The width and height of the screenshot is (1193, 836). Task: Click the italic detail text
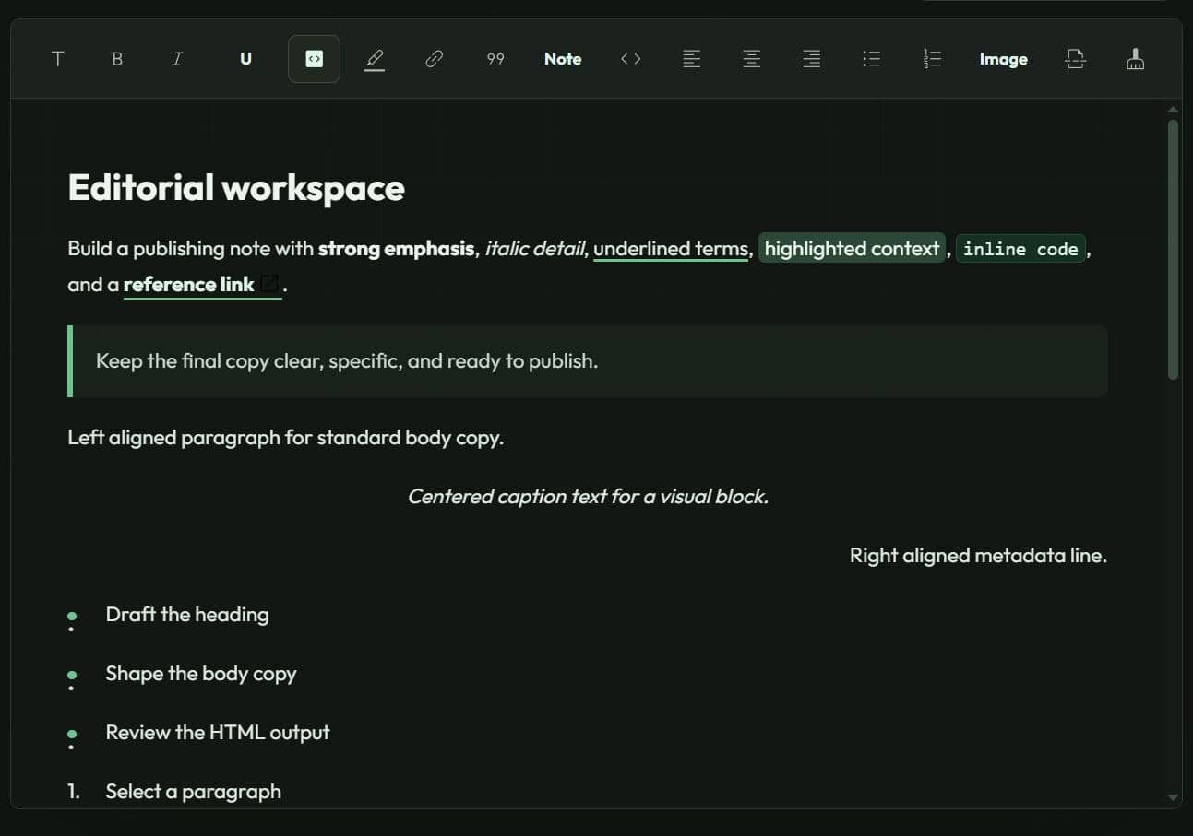(534, 249)
